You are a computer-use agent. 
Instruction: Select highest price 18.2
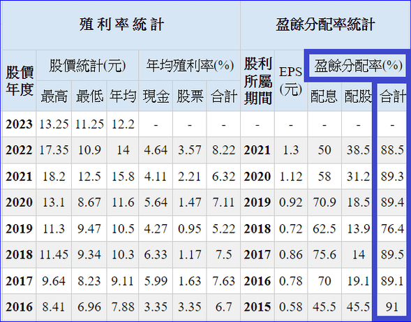pos(54,176)
